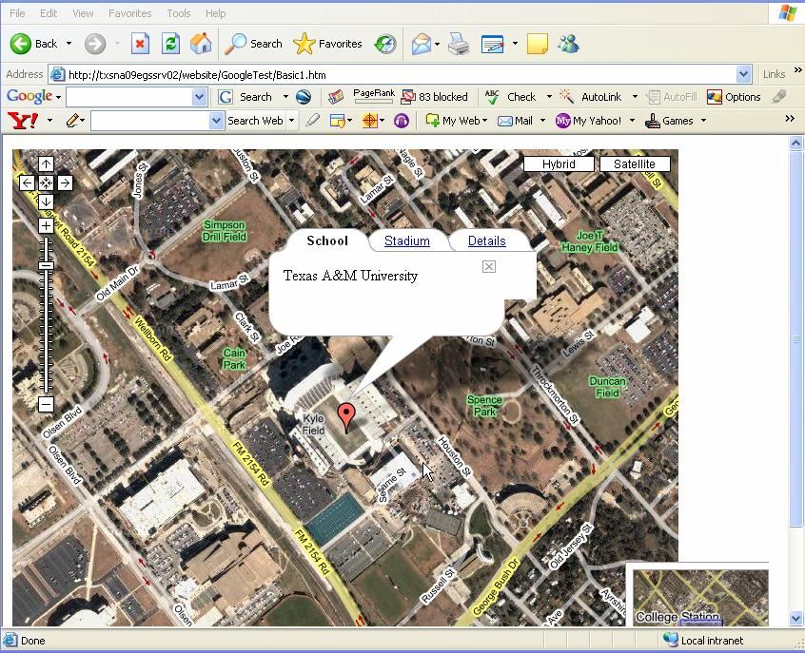Screen dimensions: 805x653
Task: Select the School tab in info window
Action: (327, 240)
